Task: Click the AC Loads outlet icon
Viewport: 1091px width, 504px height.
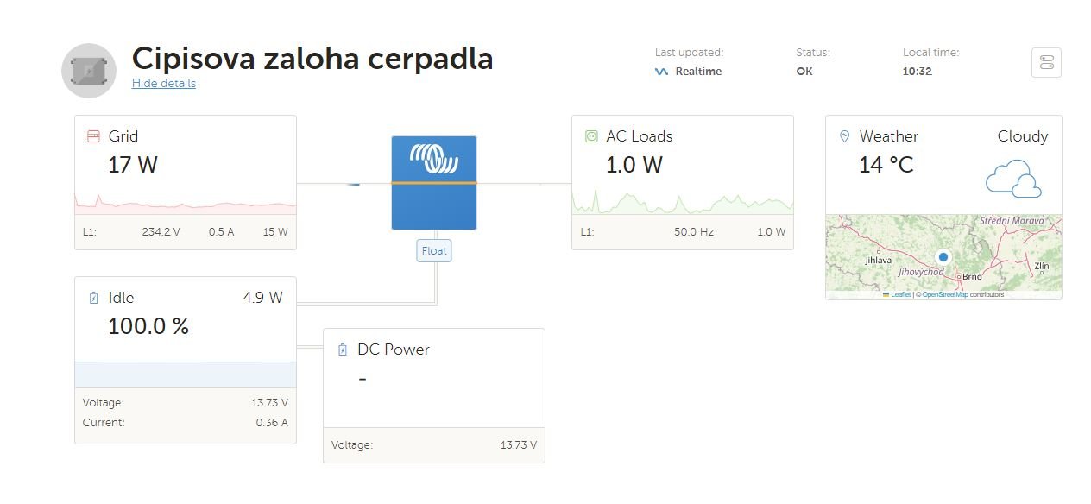Action: (x=591, y=136)
